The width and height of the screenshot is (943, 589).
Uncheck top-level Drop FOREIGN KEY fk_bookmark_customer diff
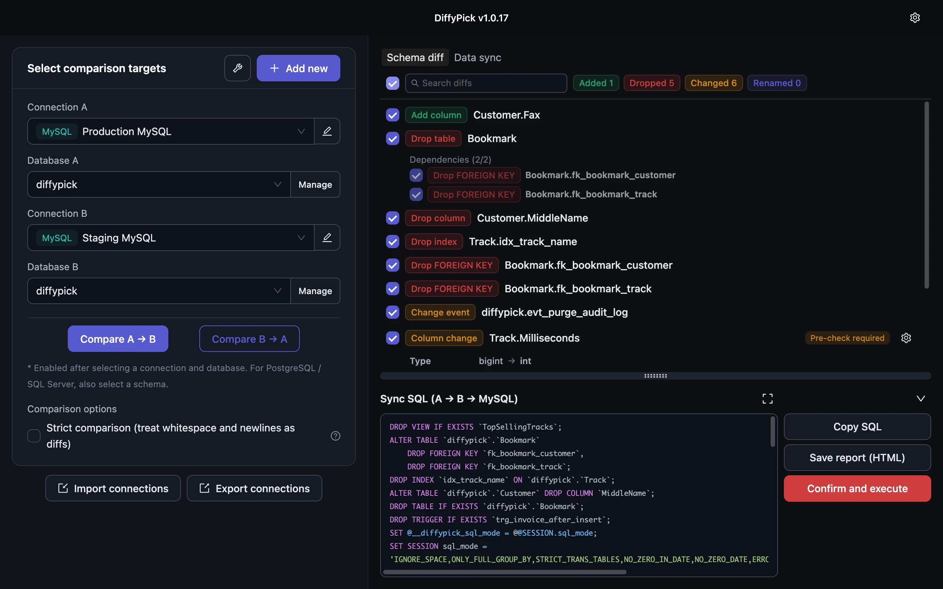pyautogui.click(x=392, y=265)
